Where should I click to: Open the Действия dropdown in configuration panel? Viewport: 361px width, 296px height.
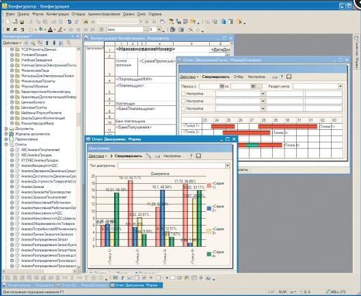click(12, 43)
